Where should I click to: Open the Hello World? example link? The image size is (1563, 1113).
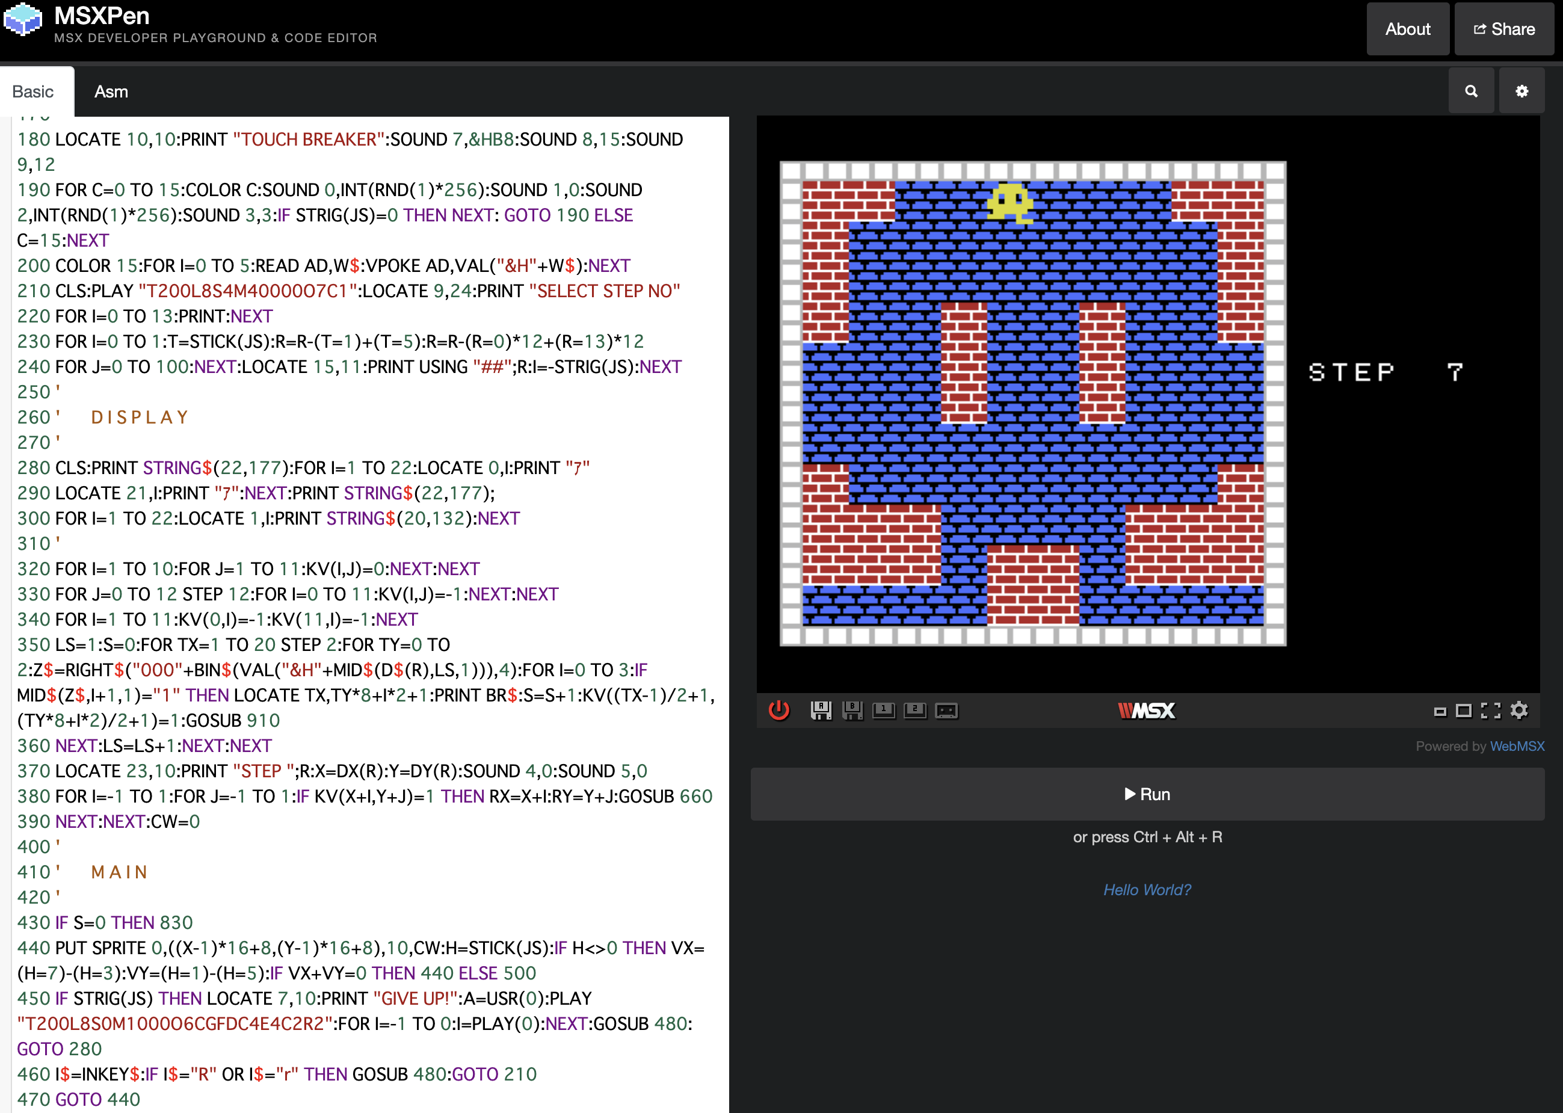[1147, 890]
